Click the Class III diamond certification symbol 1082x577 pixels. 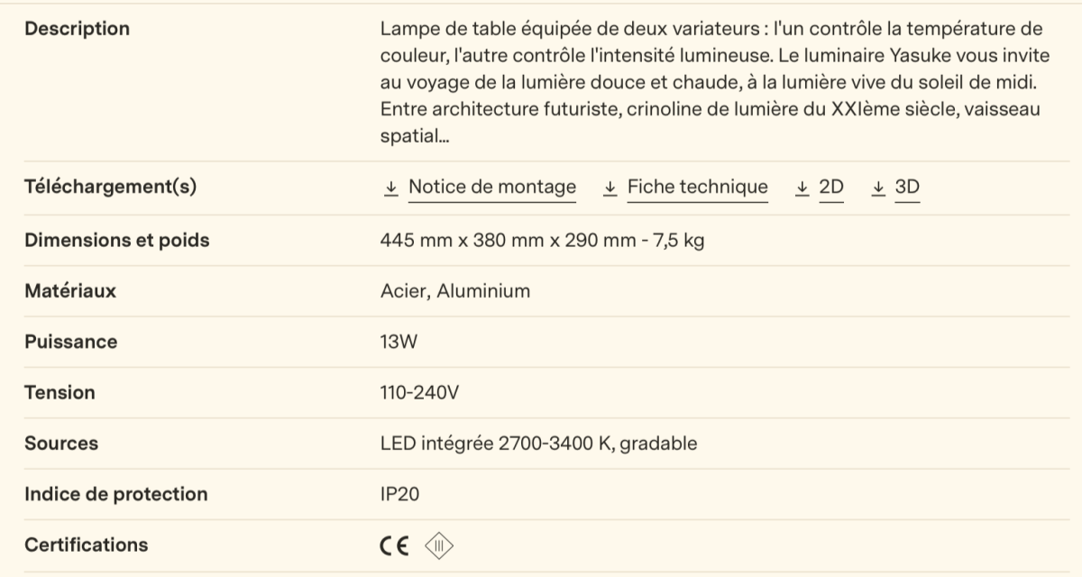point(441,545)
